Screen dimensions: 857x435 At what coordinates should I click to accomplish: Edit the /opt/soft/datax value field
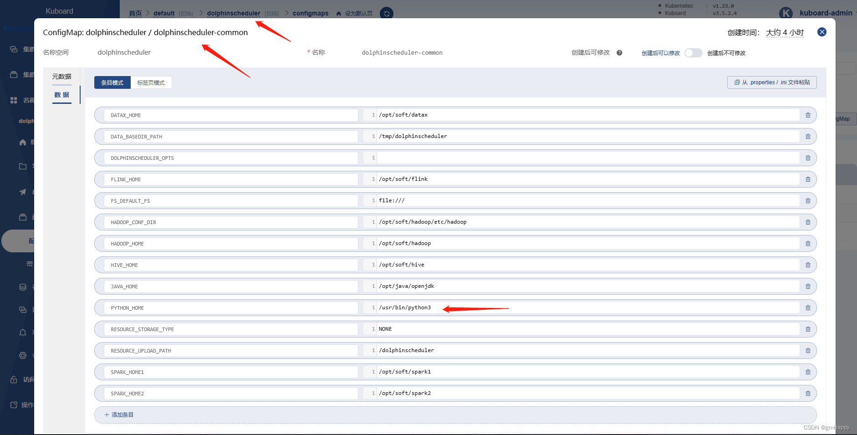click(x=588, y=115)
